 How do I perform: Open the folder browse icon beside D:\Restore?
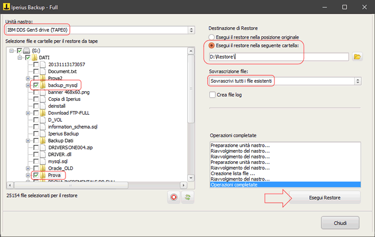point(358,57)
